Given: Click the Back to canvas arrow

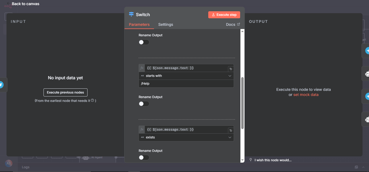Looking at the screenshot, I should 8,3.
